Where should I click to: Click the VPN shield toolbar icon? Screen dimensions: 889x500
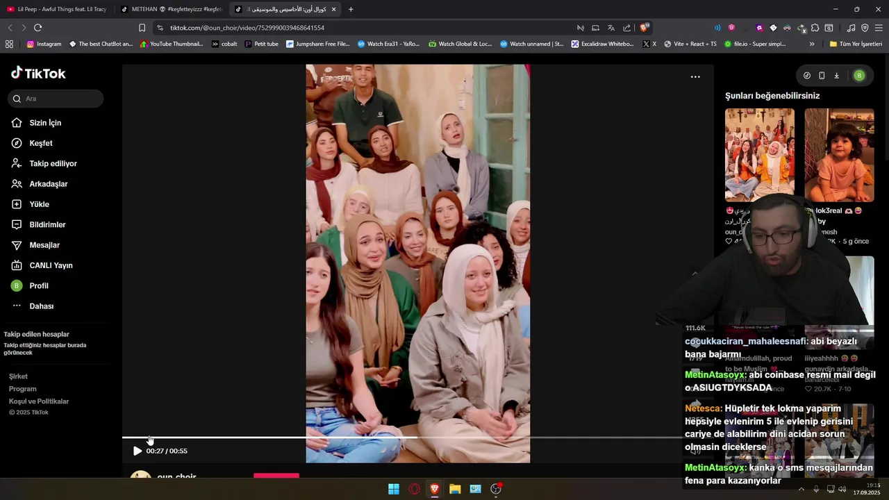pyautogui.click(x=865, y=28)
